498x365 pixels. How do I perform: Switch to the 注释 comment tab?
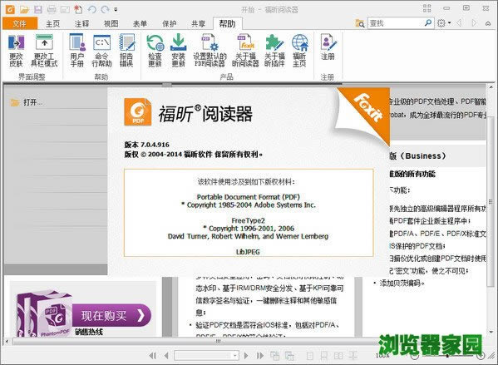coord(82,23)
